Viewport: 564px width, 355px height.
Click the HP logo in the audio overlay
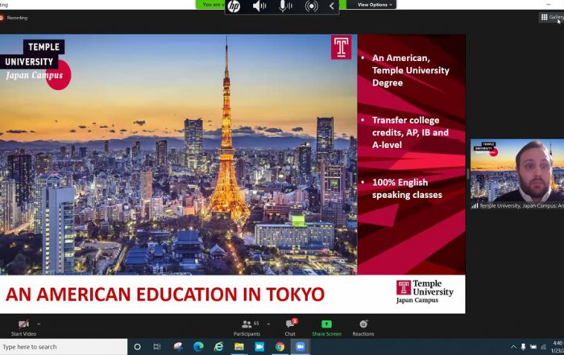click(x=234, y=6)
